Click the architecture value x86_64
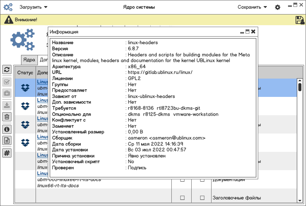 pyautogui.click(x=137, y=66)
